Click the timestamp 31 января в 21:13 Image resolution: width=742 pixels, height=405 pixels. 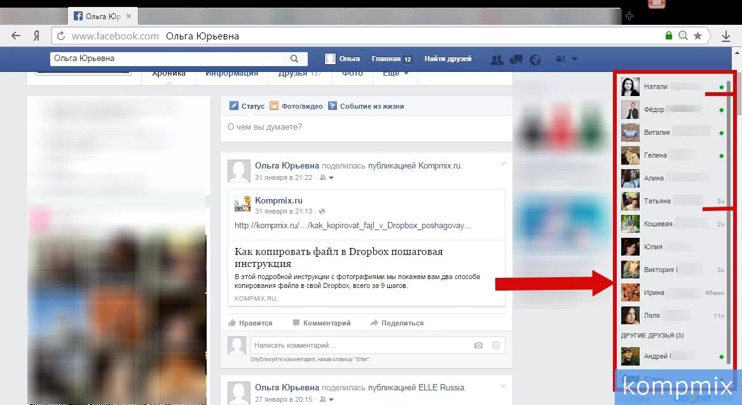(x=284, y=212)
